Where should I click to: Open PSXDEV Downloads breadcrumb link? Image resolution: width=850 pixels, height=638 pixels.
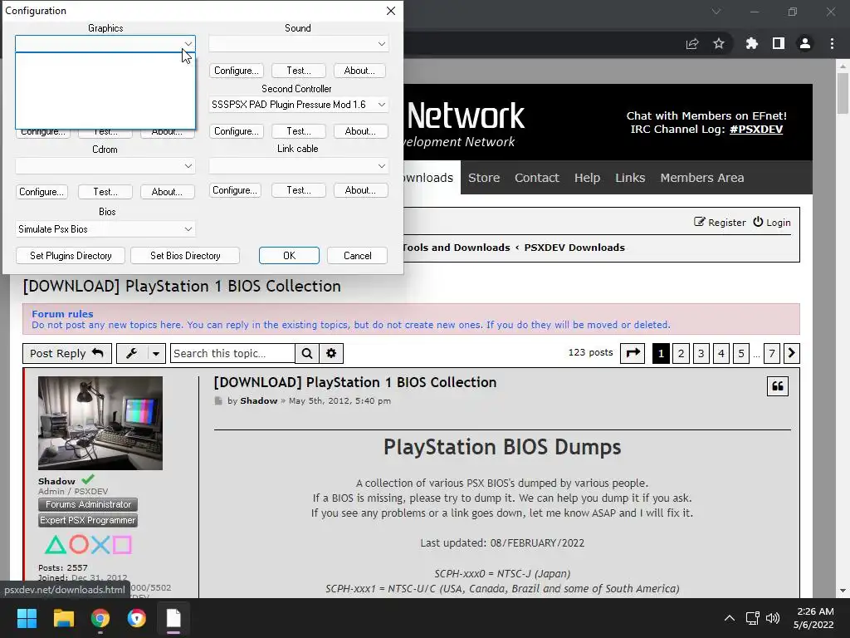tap(574, 248)
